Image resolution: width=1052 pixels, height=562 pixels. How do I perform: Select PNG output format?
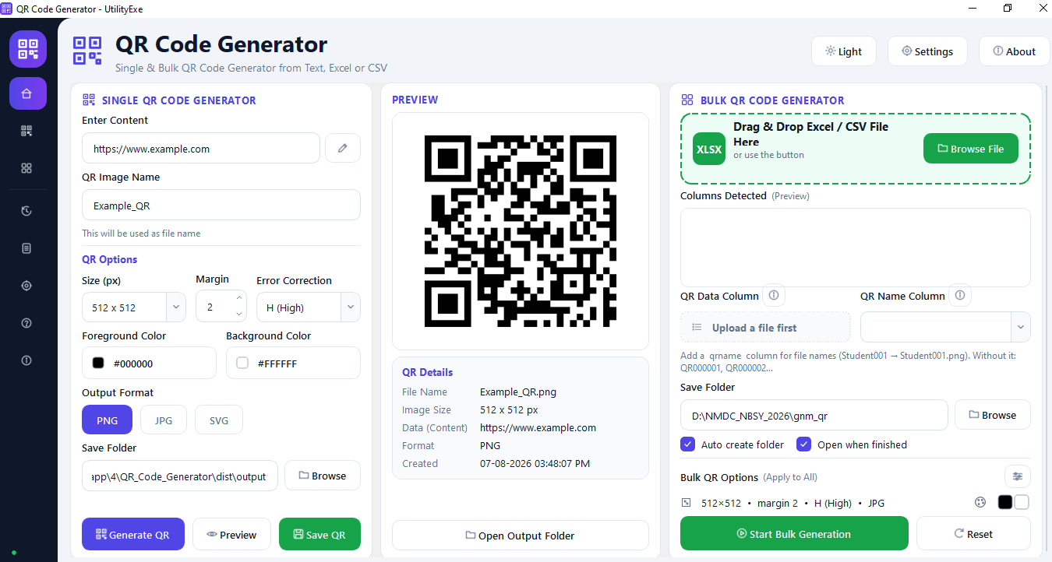tap(107, 420)
